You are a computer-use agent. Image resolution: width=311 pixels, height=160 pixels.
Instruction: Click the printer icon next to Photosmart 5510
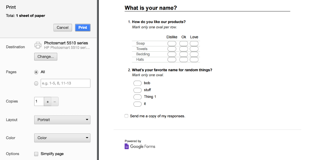pos(38,45)
